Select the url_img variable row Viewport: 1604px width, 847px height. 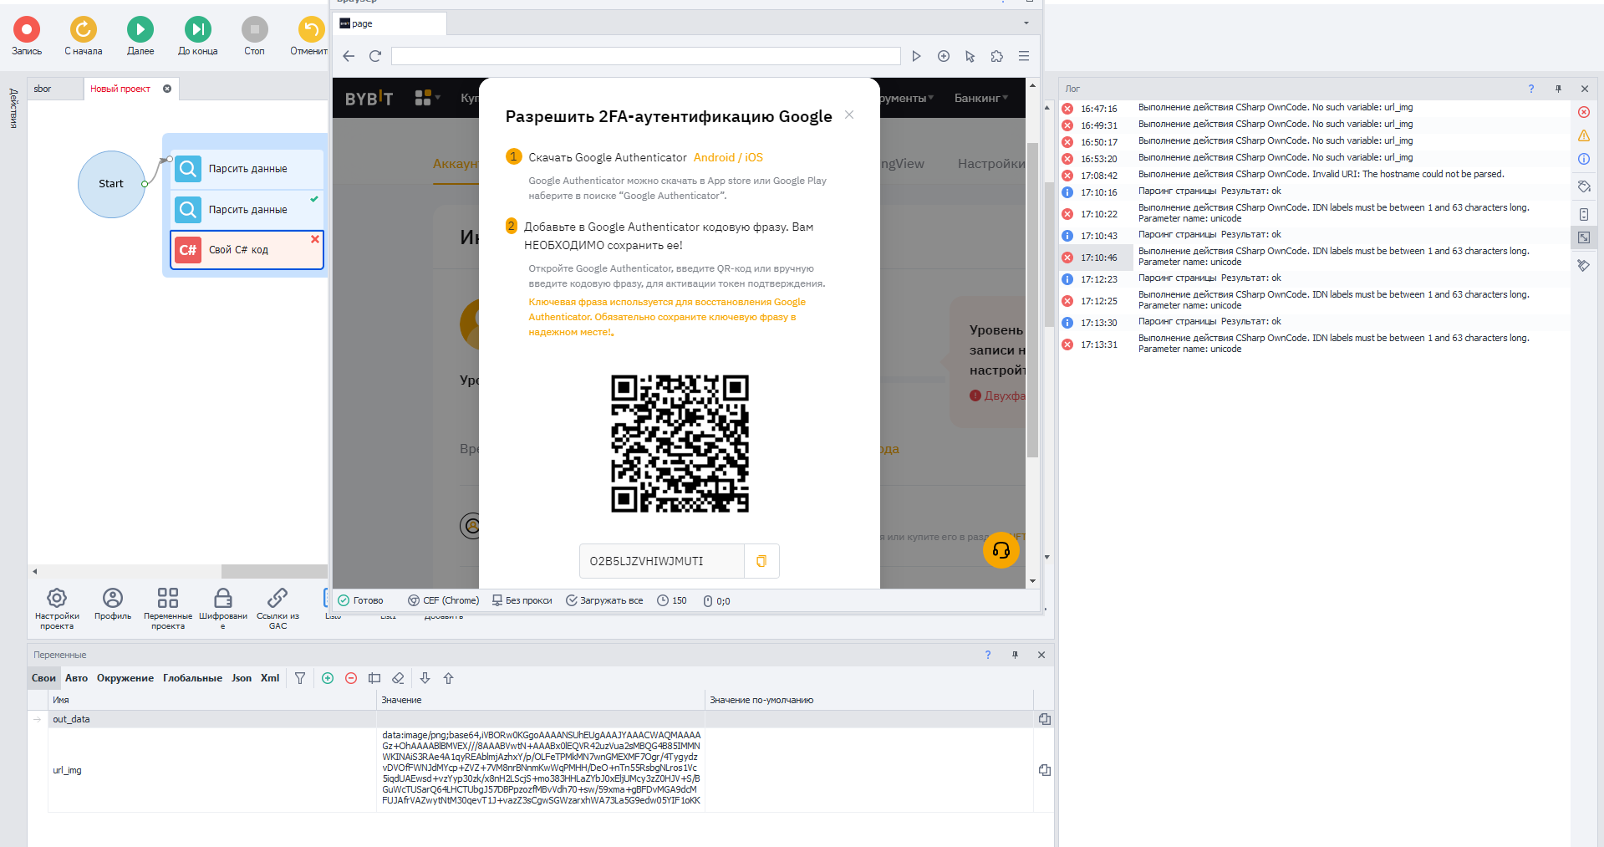pos(542,770)
